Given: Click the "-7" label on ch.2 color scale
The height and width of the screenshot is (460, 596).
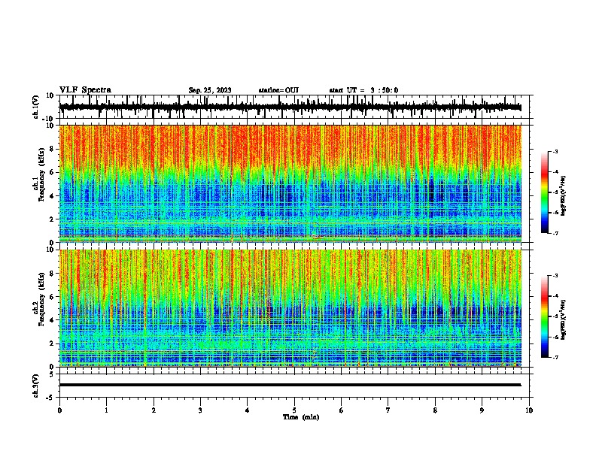Looking at the screenshot, I should pyautogui.click(x=555, y=358).
